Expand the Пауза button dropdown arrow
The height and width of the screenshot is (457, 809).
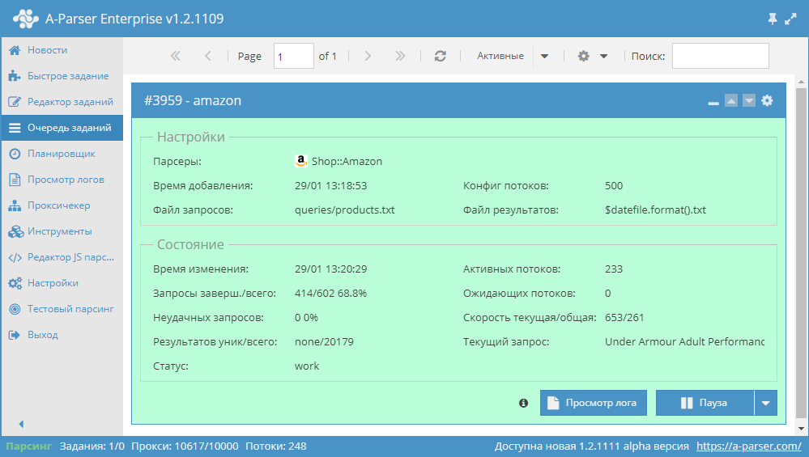(765, 403)
